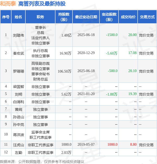Click the name 孙进山
Viewport: 157px width, 164px height.
coord(18,117)
